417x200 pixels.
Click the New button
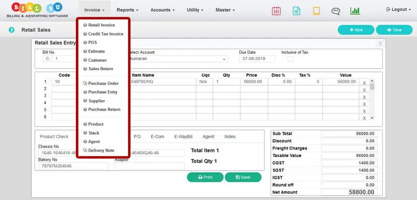356,30
